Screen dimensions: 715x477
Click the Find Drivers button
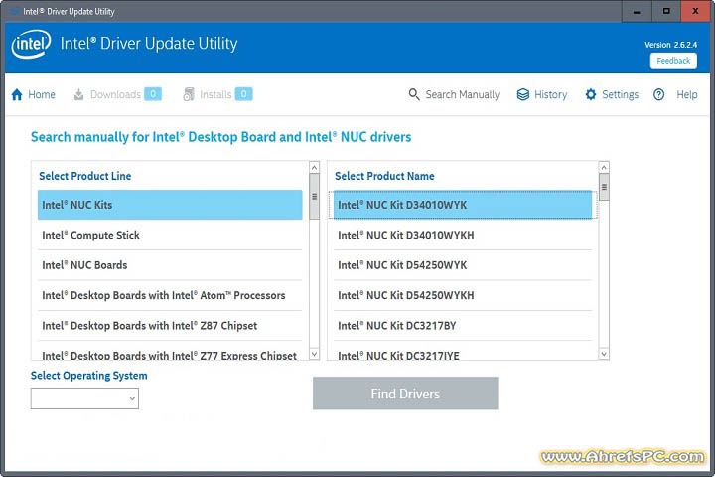coord(405,394)
